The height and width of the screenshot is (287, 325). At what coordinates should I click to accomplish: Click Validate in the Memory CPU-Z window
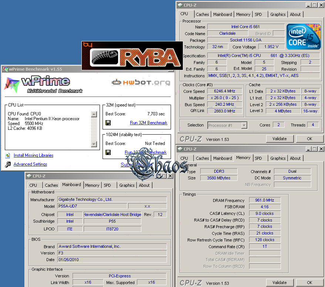coord(279,283)
